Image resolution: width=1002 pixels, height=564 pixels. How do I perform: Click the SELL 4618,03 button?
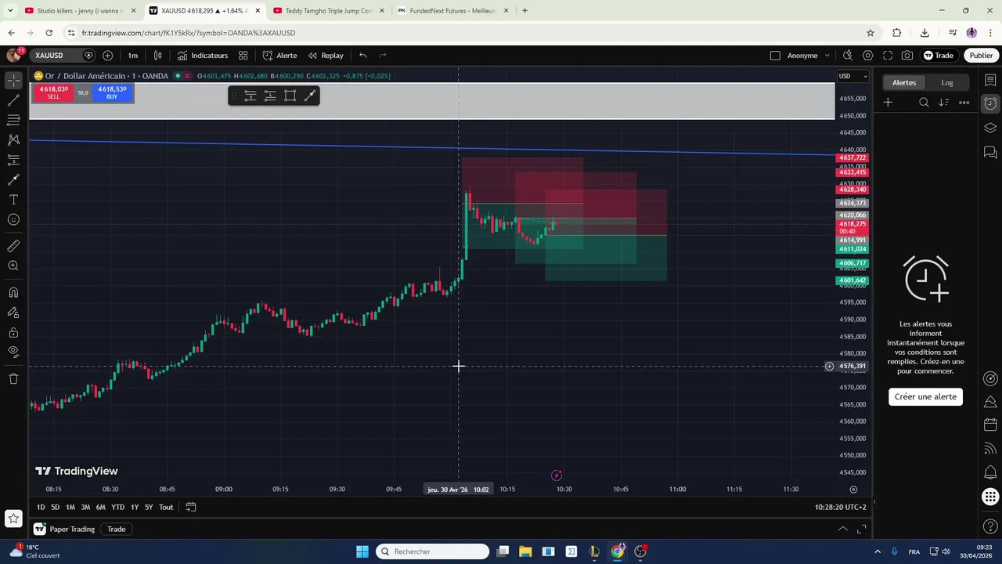[53, 92]
